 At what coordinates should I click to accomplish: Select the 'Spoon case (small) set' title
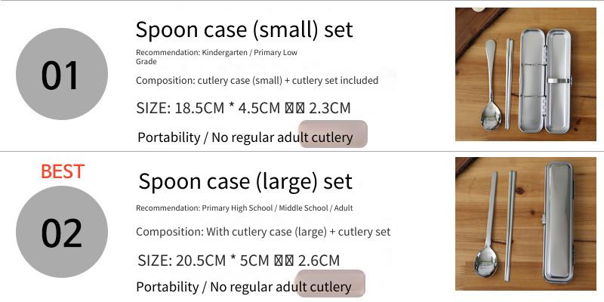[x=244, y=29]
